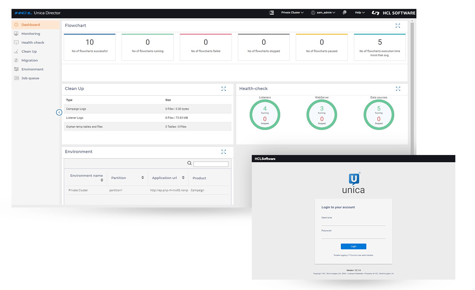Open flowcharts execution time more than avg card
Screen dimensions: 475x290
pos(380,47)
